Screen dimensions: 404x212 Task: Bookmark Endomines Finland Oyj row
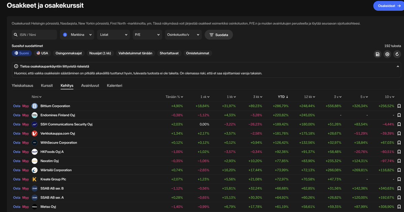click(399, 115)
